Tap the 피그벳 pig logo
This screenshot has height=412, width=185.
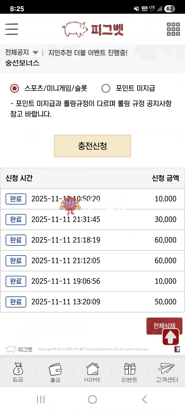92,29
